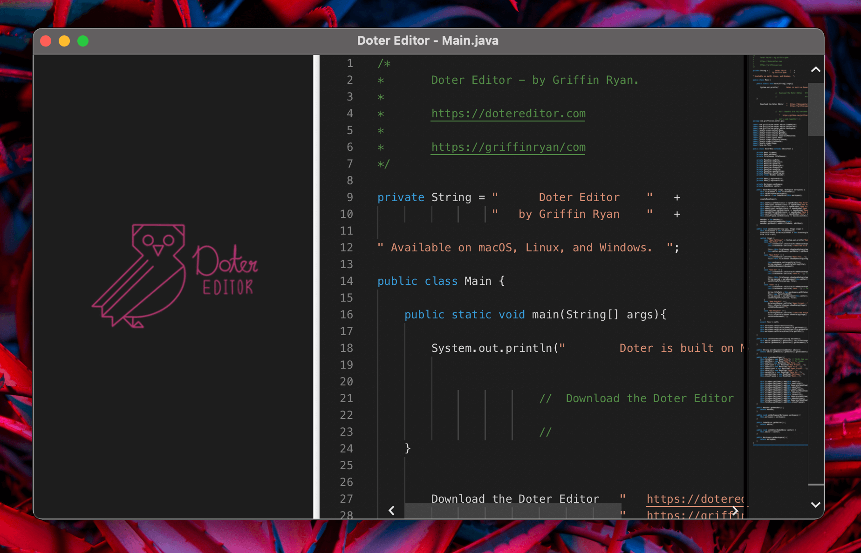Viewport: 861px width, 553px height.
Task: Click line number 14 in the gutter
Action: pos(346,281)
